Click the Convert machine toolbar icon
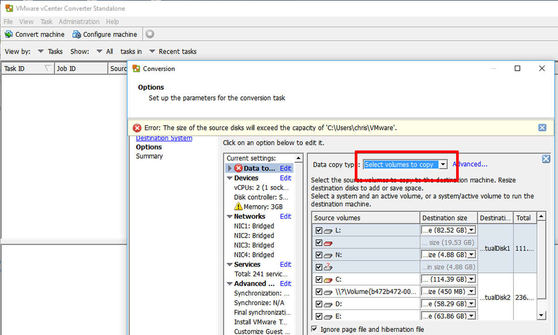Image resolution: width=558 pixels, height=335 pixels. 8,34
